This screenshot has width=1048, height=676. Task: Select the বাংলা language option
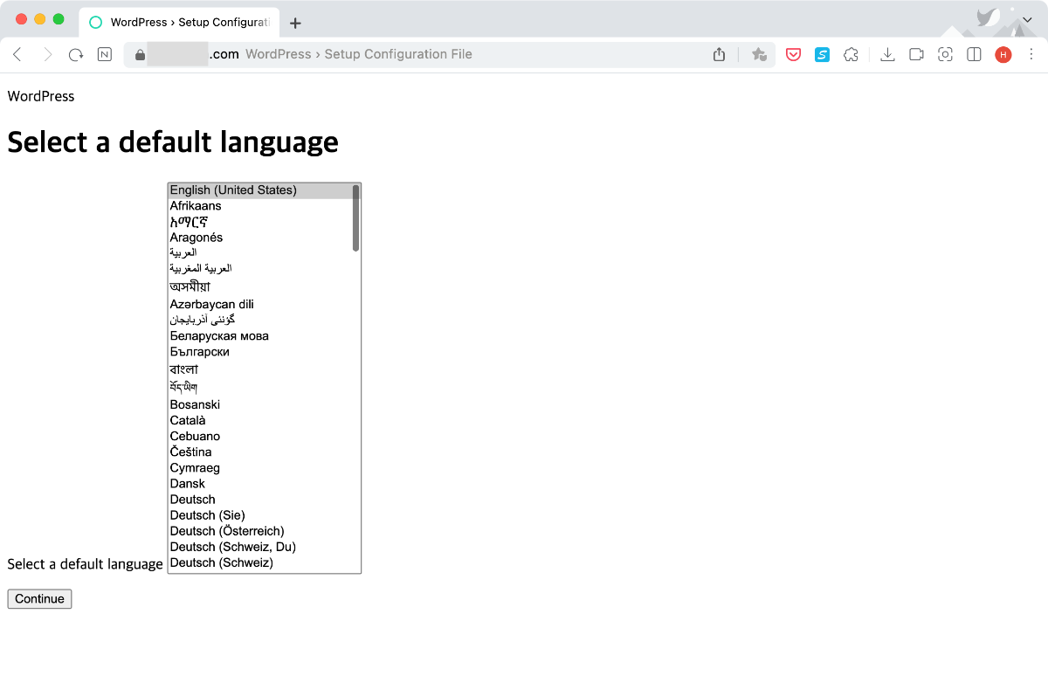click(259, 369)
